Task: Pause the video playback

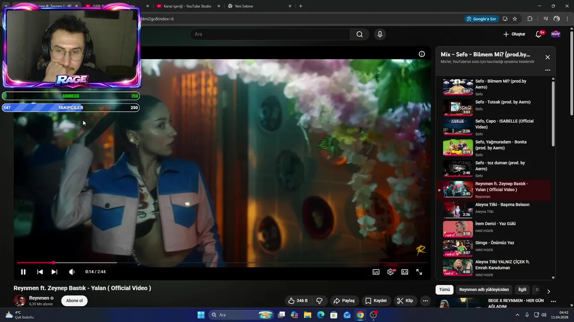Action: coord(23,272)
